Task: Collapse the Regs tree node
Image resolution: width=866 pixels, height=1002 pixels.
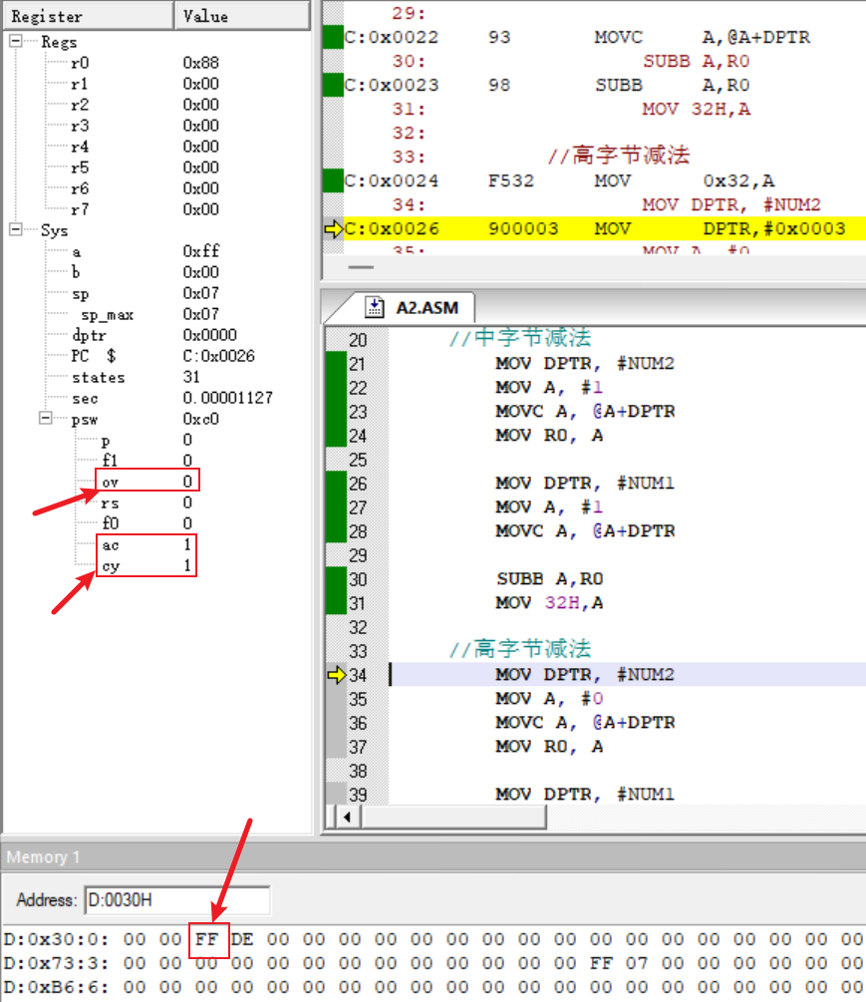Action: pyautogui.click(x=16, y=42)
